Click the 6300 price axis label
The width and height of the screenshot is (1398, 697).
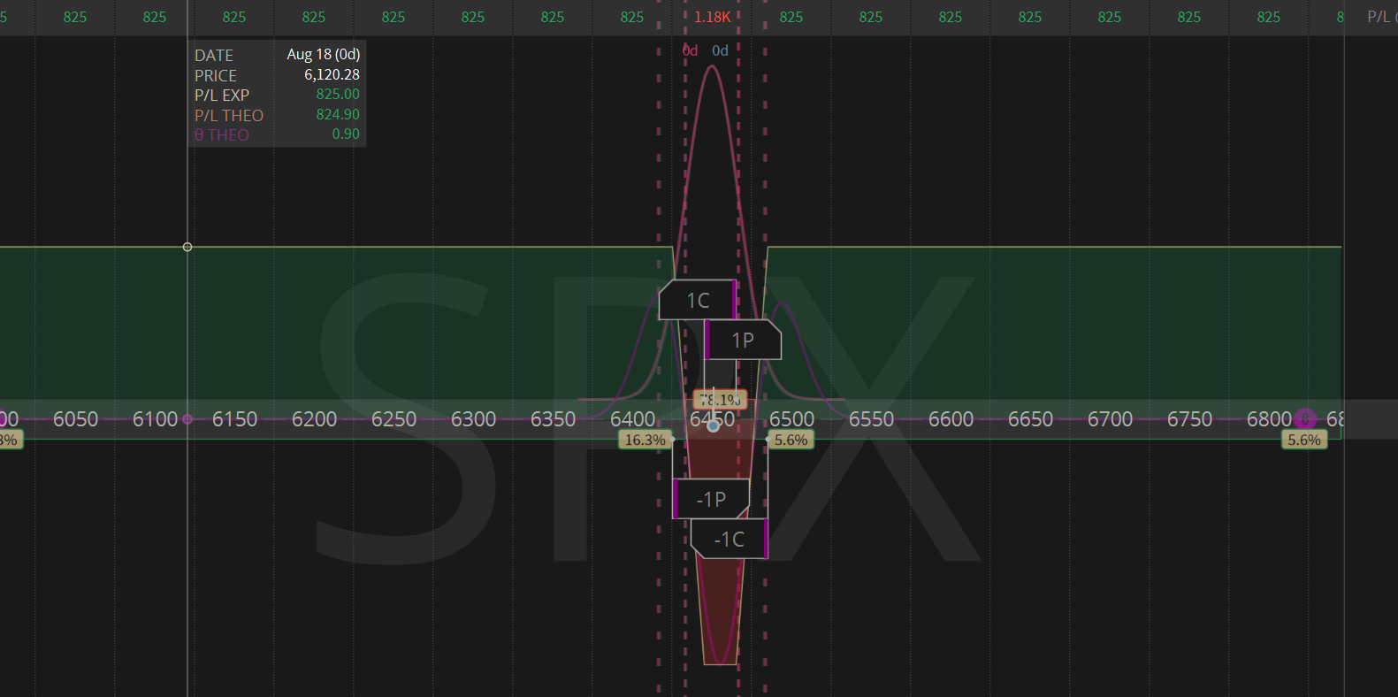point(473,418)
